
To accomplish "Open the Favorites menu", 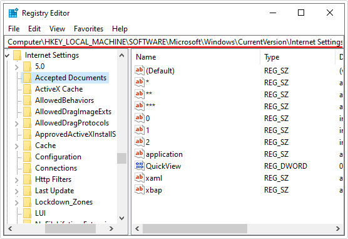I will pyautogui.click(x=88, y=29).
